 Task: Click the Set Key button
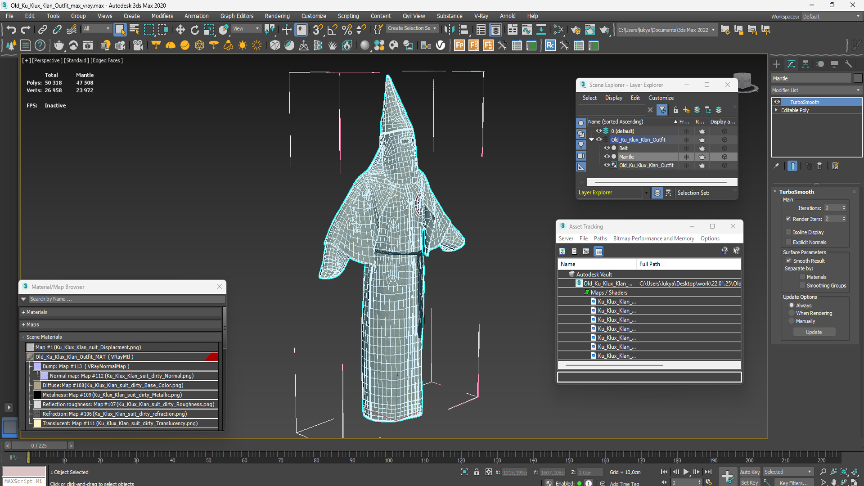[750, 482]
